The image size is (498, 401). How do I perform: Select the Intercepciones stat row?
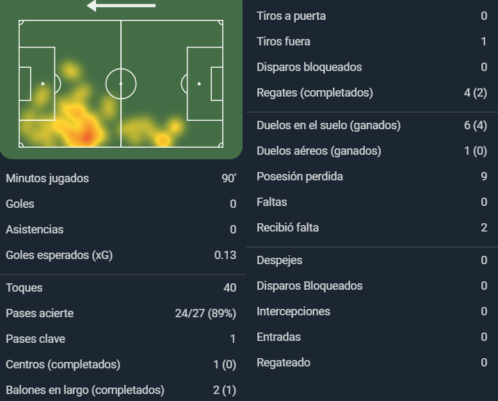coord(372,311)
